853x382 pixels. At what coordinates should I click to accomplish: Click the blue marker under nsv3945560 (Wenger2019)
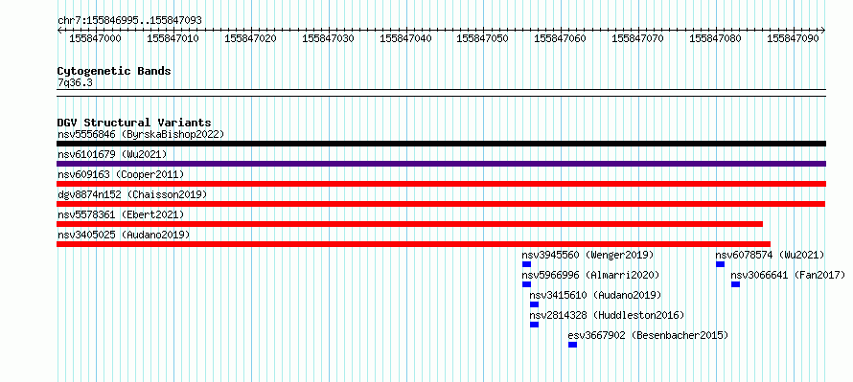(x=526, y=264)
